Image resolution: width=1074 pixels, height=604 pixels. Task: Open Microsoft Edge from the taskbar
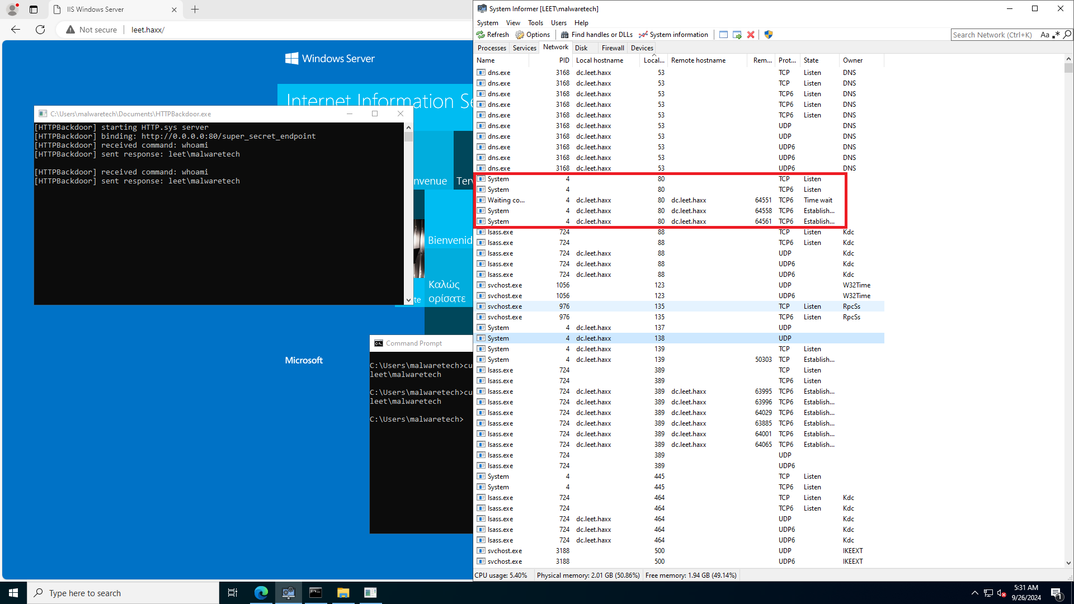click(x=261, y=593)
